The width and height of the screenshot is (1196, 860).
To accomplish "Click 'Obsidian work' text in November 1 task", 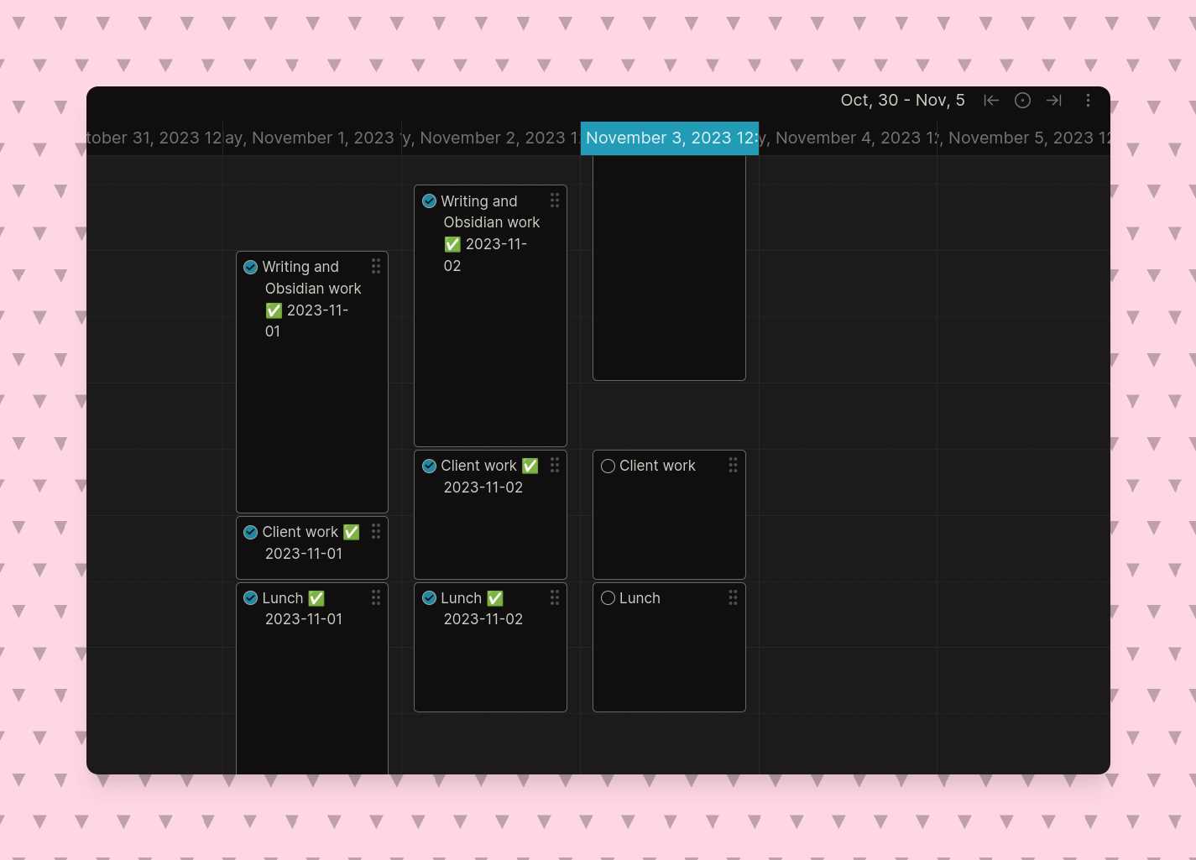I will (x=313, y=289).
